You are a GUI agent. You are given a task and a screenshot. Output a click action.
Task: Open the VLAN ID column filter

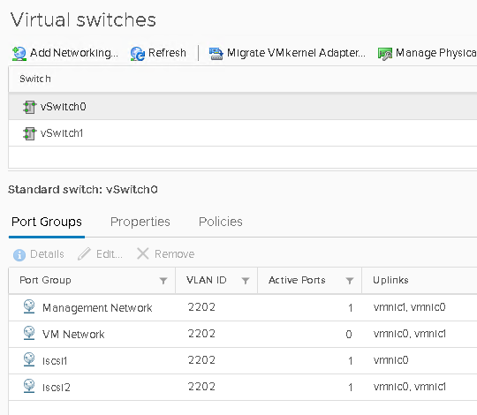click(246, 281)
